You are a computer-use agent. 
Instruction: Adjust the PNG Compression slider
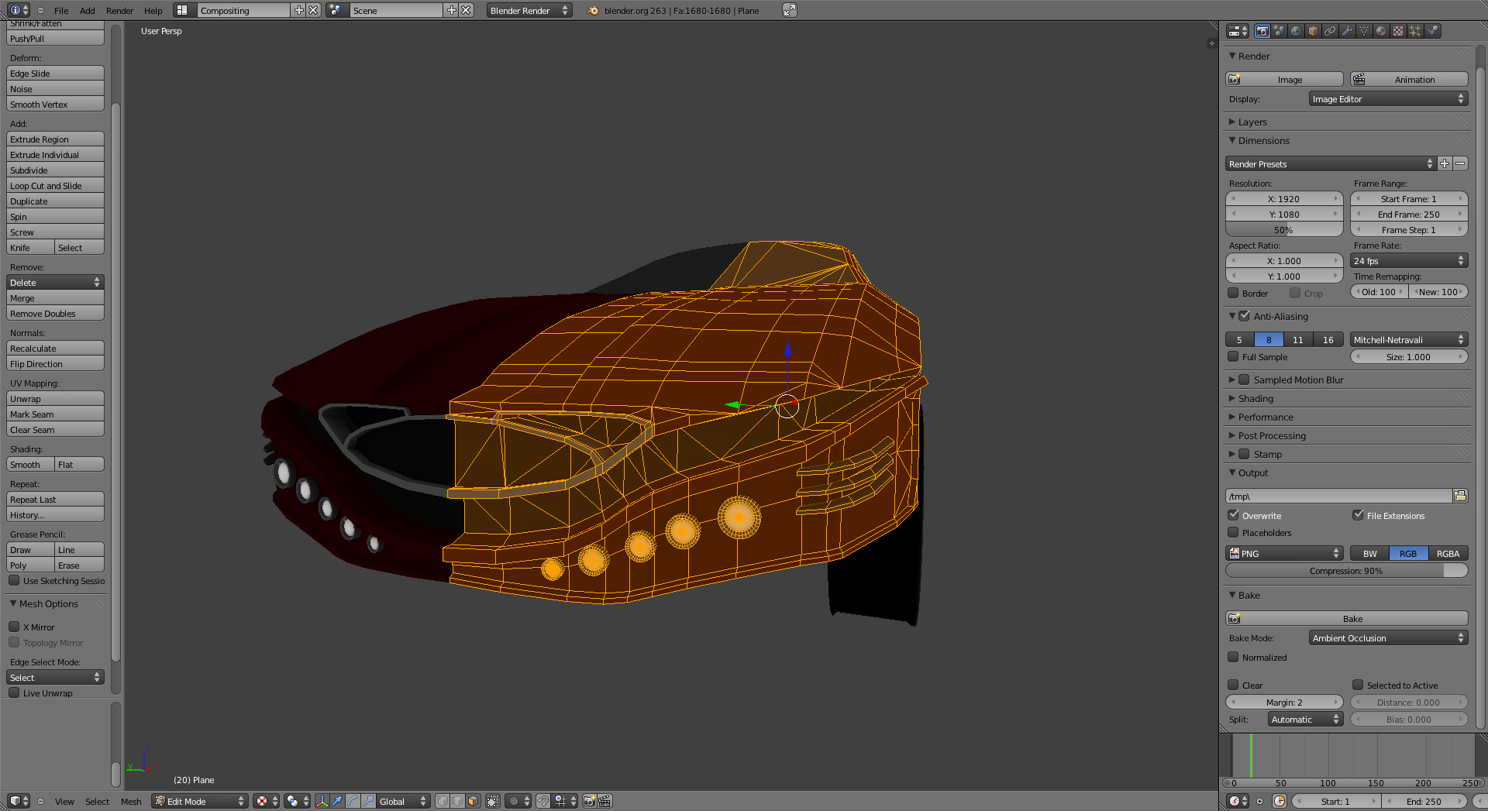point(1346,570)
